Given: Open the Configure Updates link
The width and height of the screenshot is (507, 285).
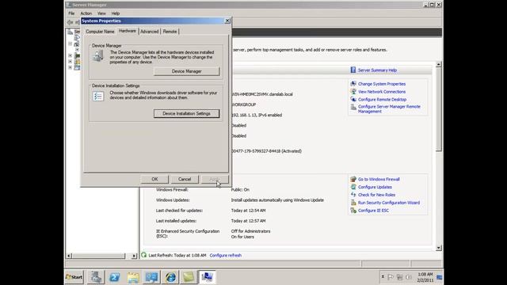Looking at the screenshot, I should (x=375, y=187).
